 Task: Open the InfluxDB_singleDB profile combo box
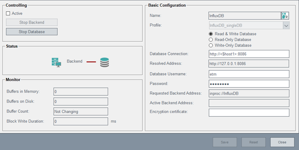pyautogui.click(x=245, y=26)
